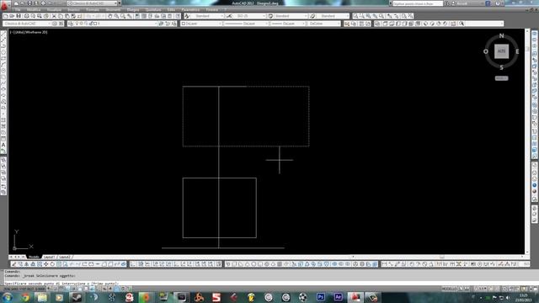Select the Polyline tool in Draw toolbar
Image resolution: width=539 pixels, height=303 pixels.
[x=3, y=46]
